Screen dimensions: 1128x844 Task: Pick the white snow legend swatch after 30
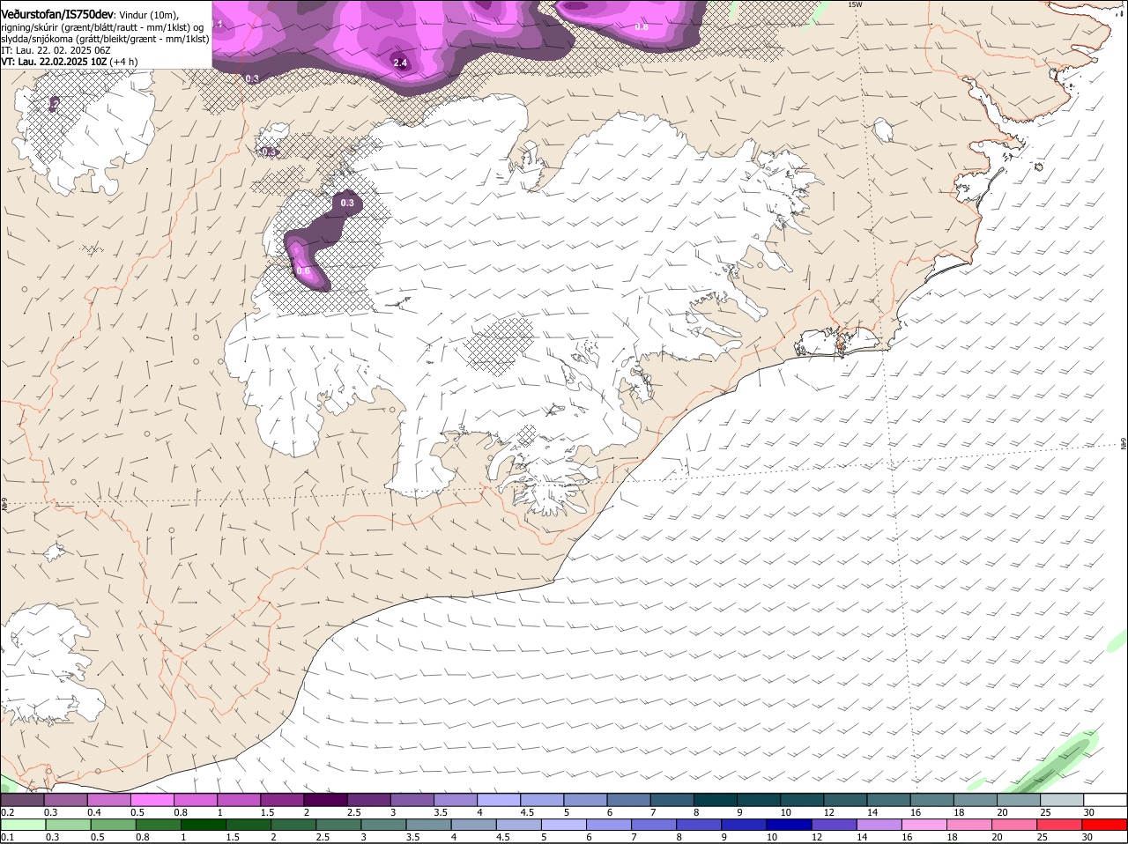click(1106, 800)
